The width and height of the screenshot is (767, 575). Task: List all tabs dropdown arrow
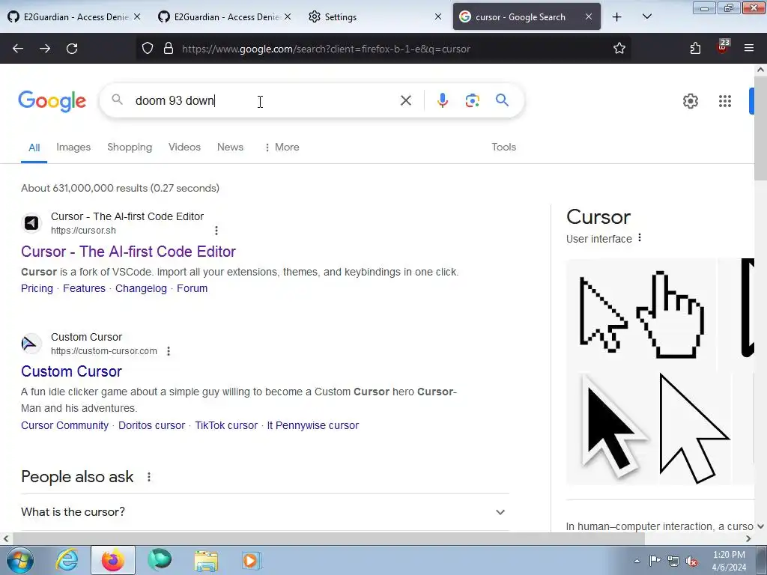click(646, 16)
